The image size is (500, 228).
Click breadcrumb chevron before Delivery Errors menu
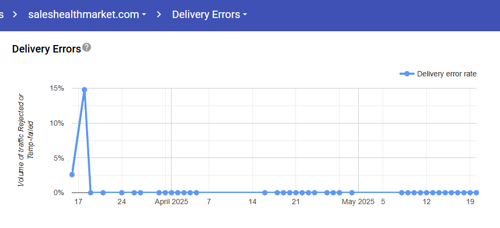pos(159,15)
